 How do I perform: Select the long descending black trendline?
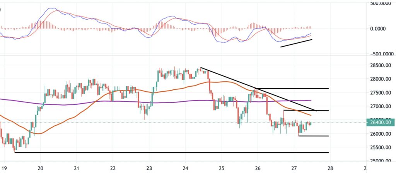click(258, 89)
